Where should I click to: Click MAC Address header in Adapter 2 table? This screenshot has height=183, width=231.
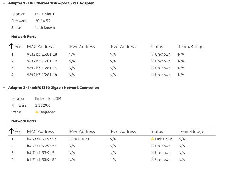pos(40,131)
